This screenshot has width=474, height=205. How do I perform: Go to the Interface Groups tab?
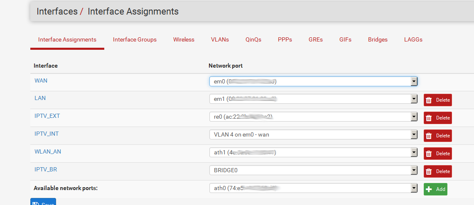point(135,39)
